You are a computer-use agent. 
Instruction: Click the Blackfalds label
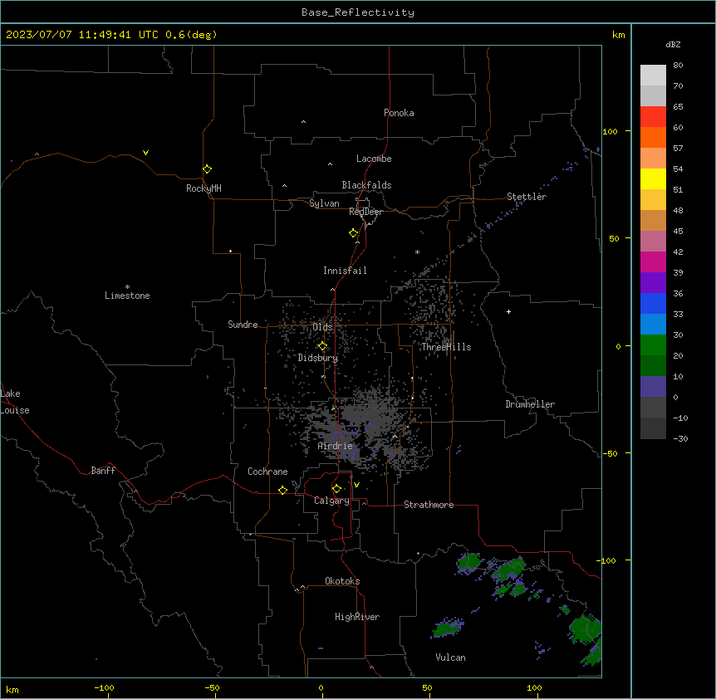[366, 185]
